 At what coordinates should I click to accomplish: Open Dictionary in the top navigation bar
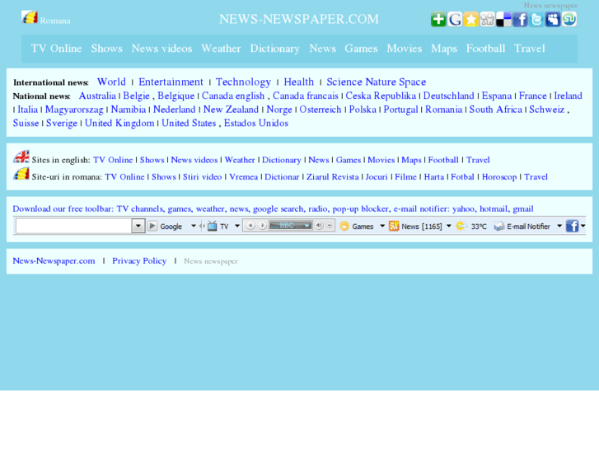coord(274,49)
